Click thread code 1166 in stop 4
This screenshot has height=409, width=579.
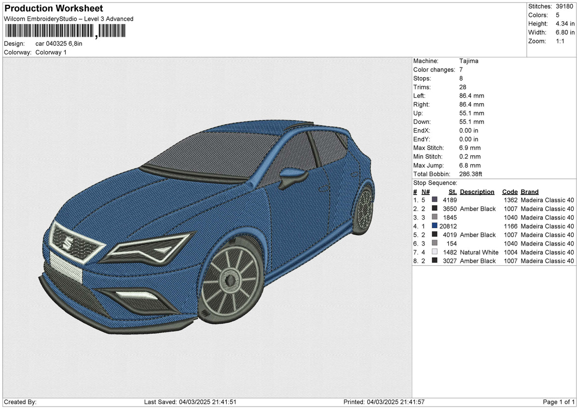510,226
